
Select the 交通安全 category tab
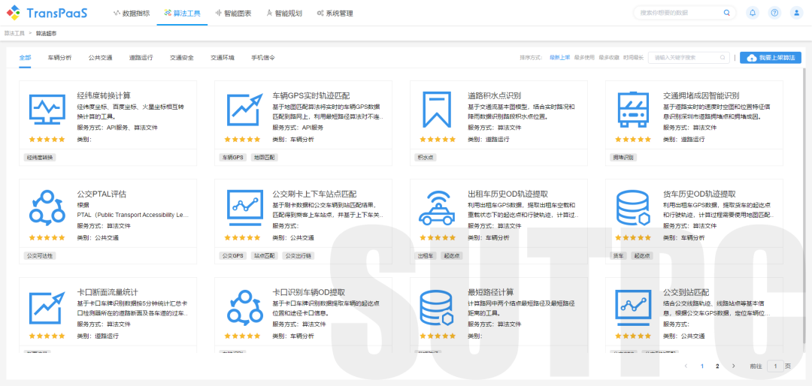(x=182, y=58)
